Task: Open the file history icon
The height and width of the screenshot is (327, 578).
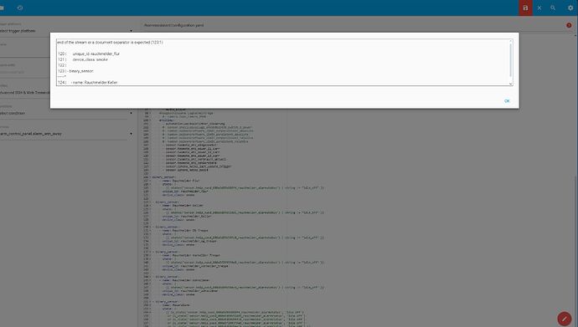Action: point(20,8)
